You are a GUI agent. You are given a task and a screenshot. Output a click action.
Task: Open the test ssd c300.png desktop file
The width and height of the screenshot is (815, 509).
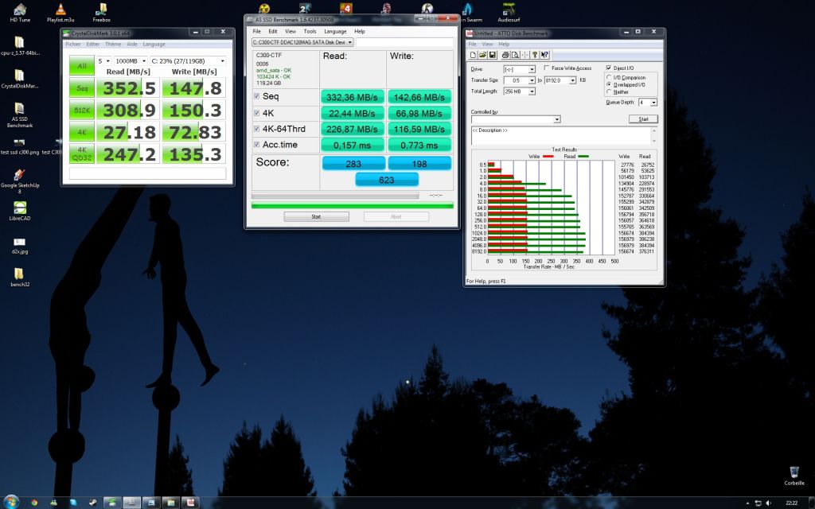[x=20, y=146]
